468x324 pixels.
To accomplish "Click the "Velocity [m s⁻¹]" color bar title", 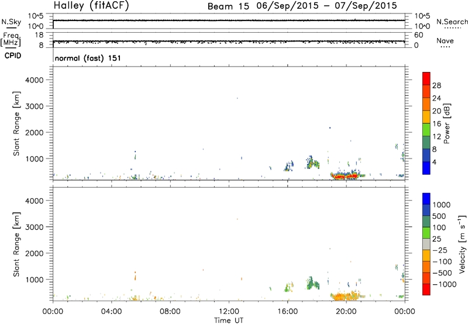I will tap(462, 244).
